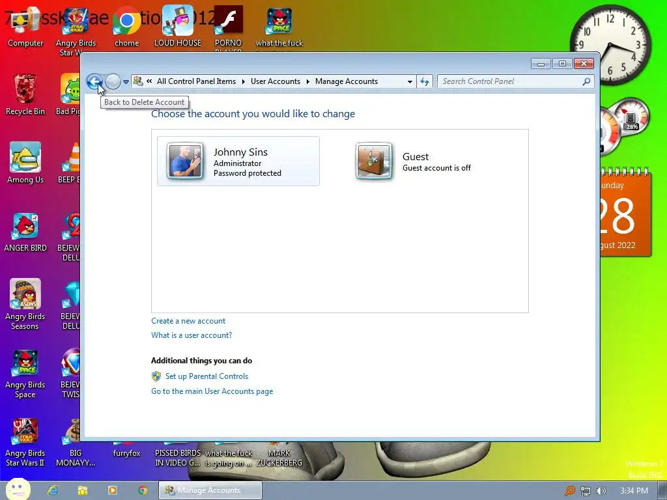Expand arrow after All Control Panel Items

click(244, 81)
